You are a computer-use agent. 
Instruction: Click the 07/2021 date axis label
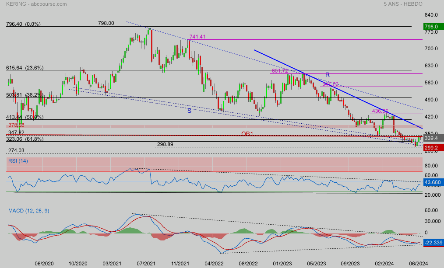coord(146,264)
